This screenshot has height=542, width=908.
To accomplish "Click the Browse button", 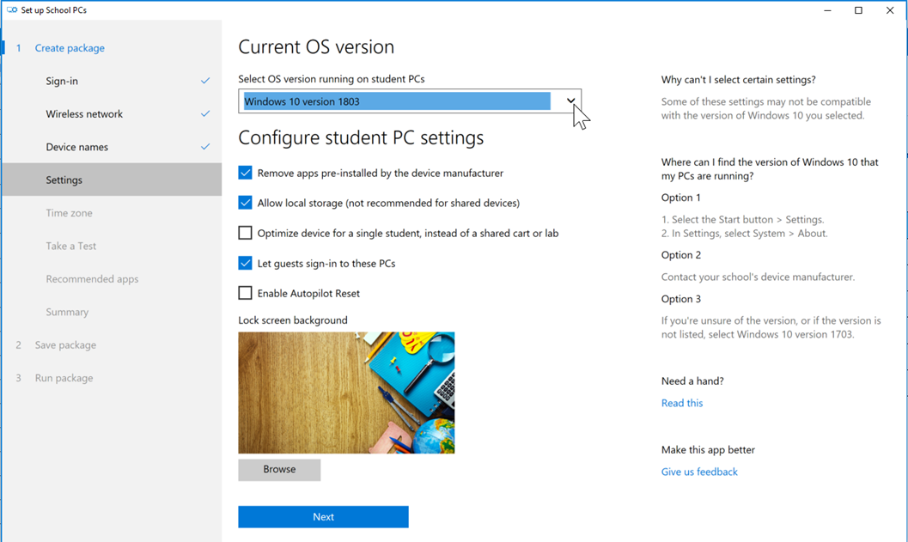I will tap(279, 469).
